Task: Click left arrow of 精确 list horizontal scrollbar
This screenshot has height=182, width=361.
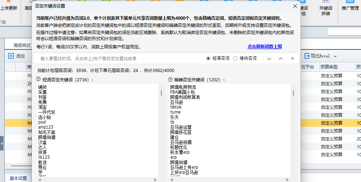Action: pyautogui.click(x=171, y=180)
